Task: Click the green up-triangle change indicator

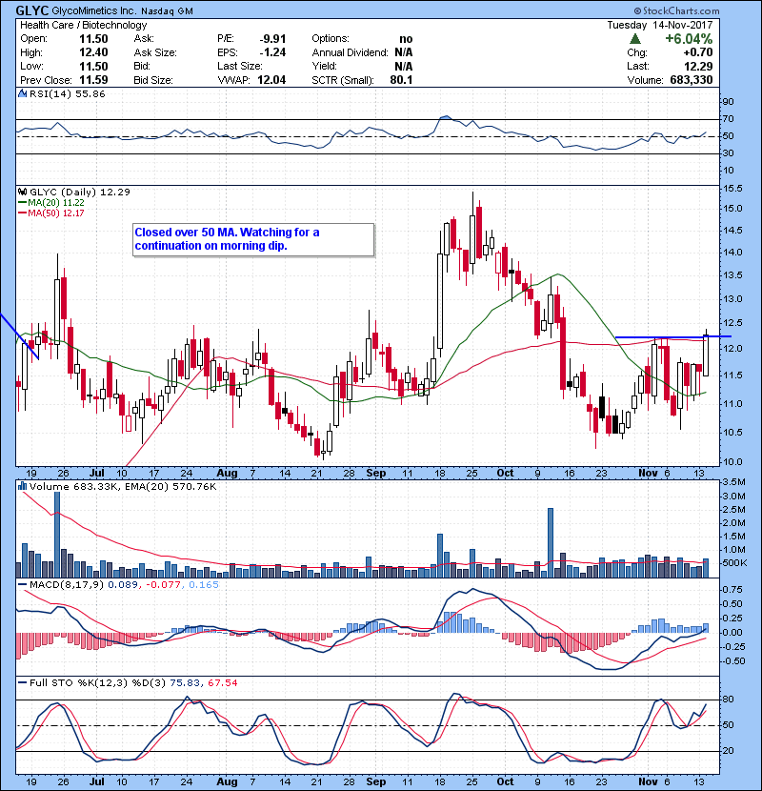Action: tap(635, 39)
